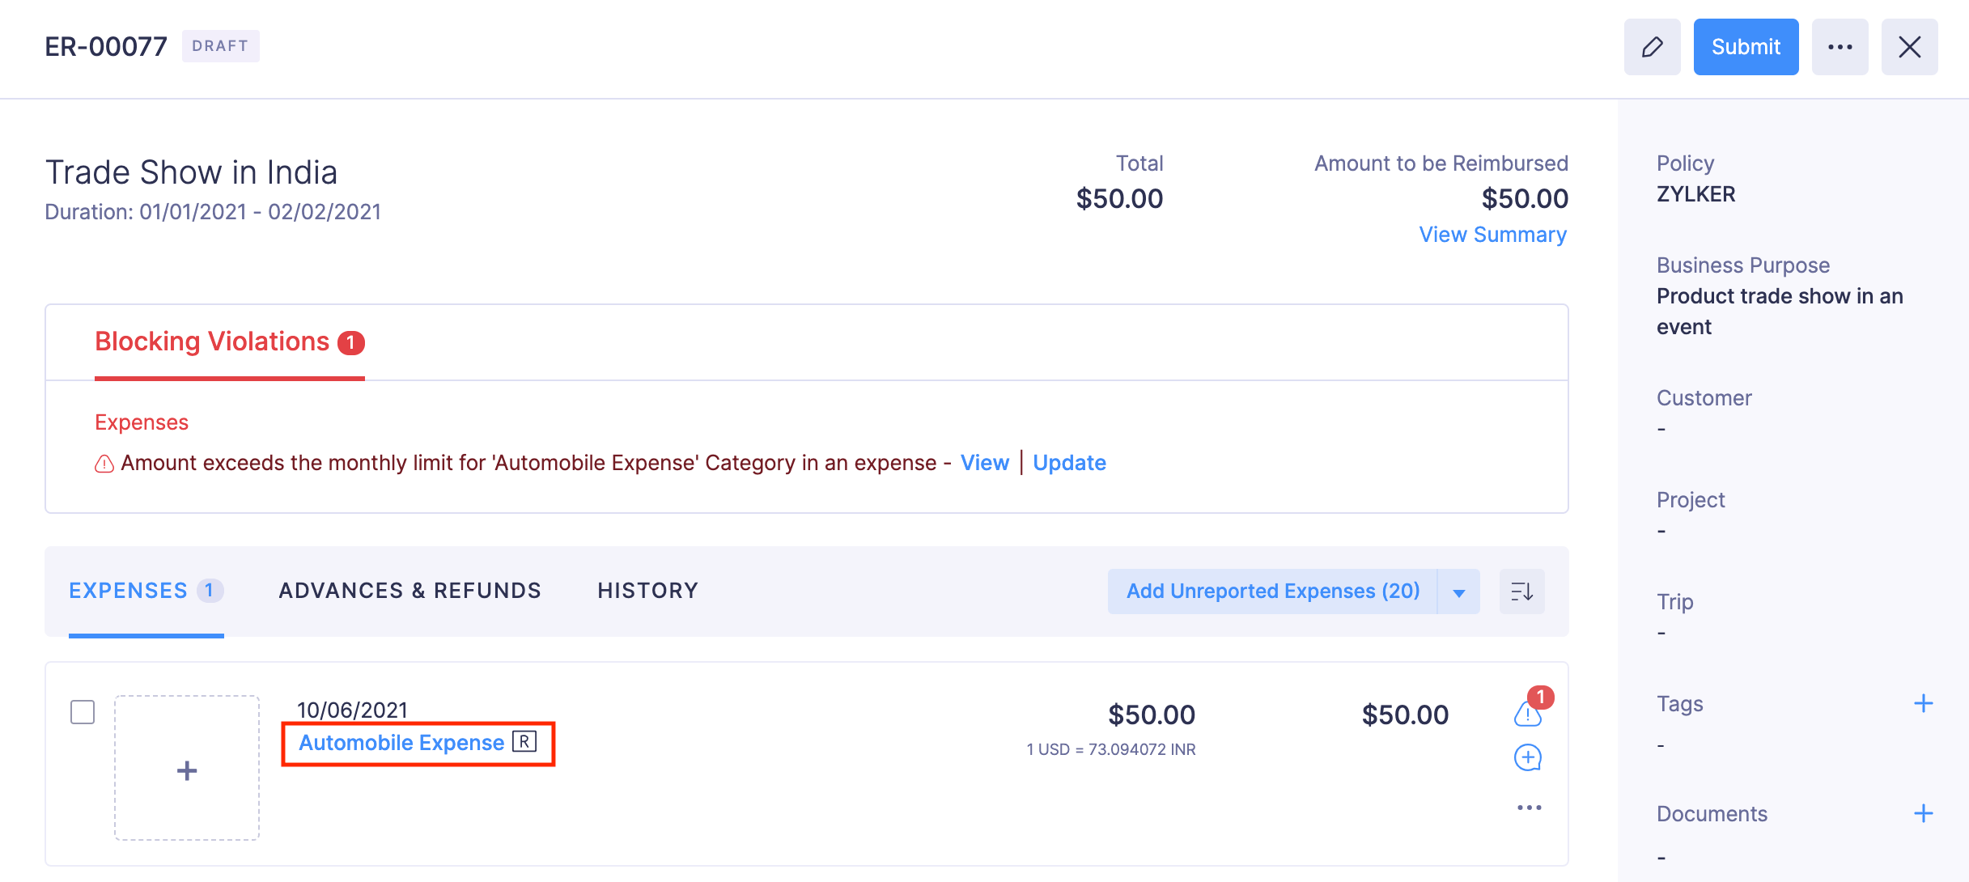Screen dimensions: 1969x882
Task: Open the View Summary link
Action: pos(1492,235)
